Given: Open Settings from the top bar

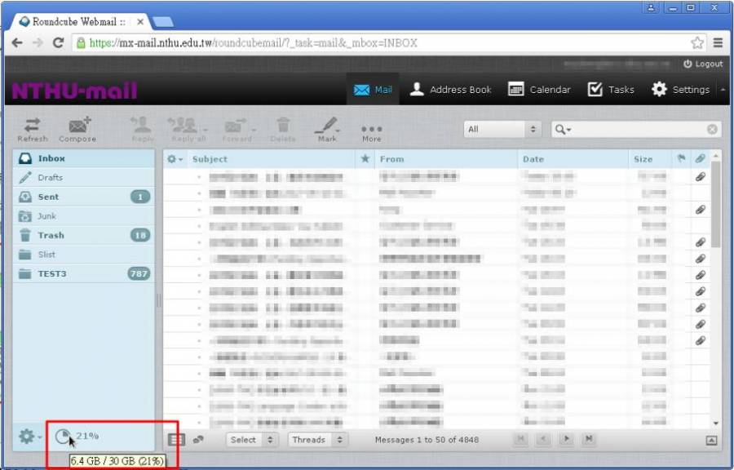Looking at the screenshot, I should click(x=680, y=90).
